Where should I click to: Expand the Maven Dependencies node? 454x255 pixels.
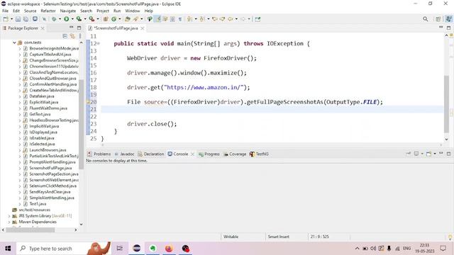9,222
